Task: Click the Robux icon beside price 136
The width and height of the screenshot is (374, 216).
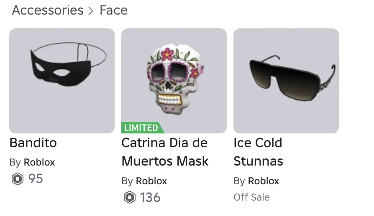Action: pyautogui.click(x=130, y=198)
